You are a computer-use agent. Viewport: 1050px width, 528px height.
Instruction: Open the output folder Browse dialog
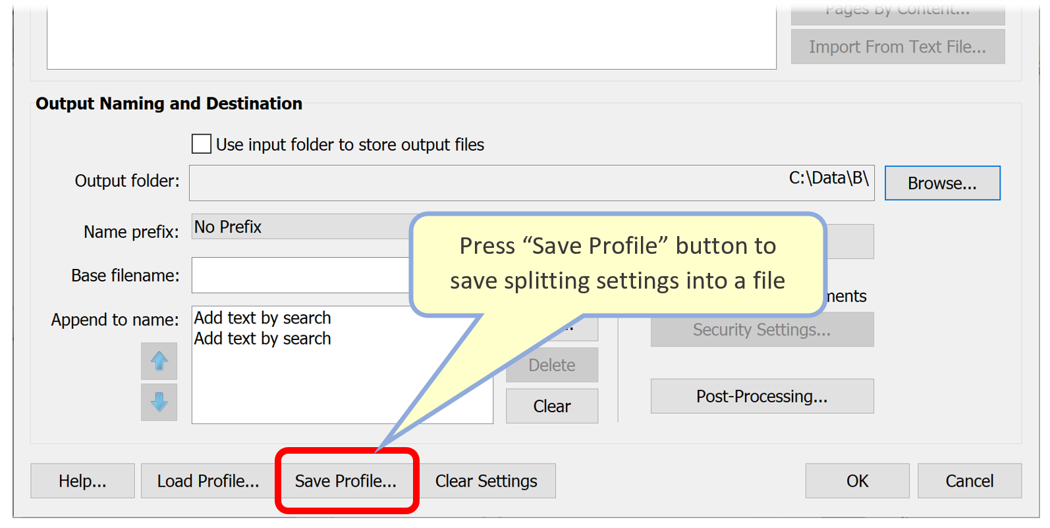[x=942, y=183]
